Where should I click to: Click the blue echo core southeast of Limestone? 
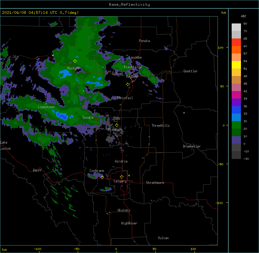point(62,116)
